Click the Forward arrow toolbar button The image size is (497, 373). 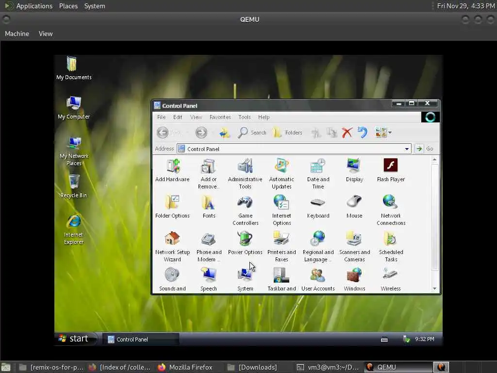[x=201, y=133]
